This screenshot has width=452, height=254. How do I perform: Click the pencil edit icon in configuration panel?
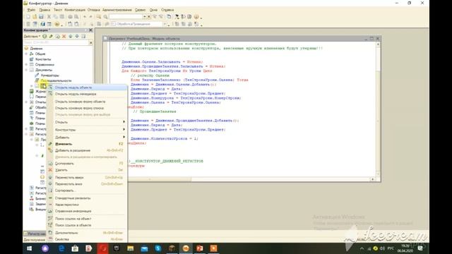click(51, 36)
